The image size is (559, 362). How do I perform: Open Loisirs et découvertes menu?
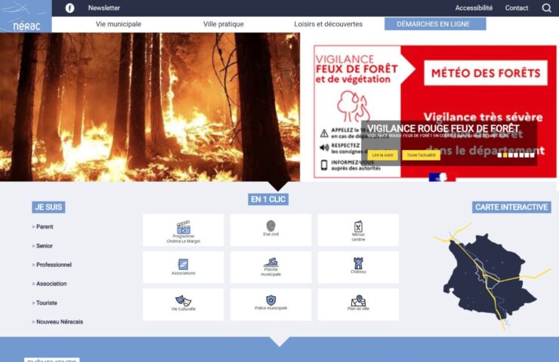pyautogui.click(x=329, y=24)
